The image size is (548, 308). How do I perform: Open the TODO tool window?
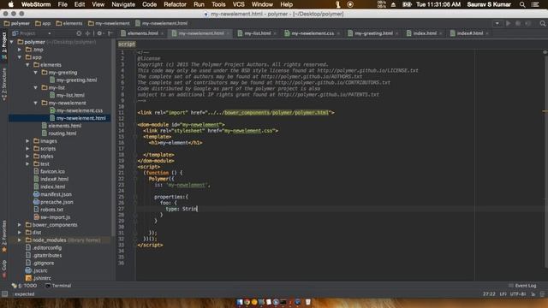point(25,286)
